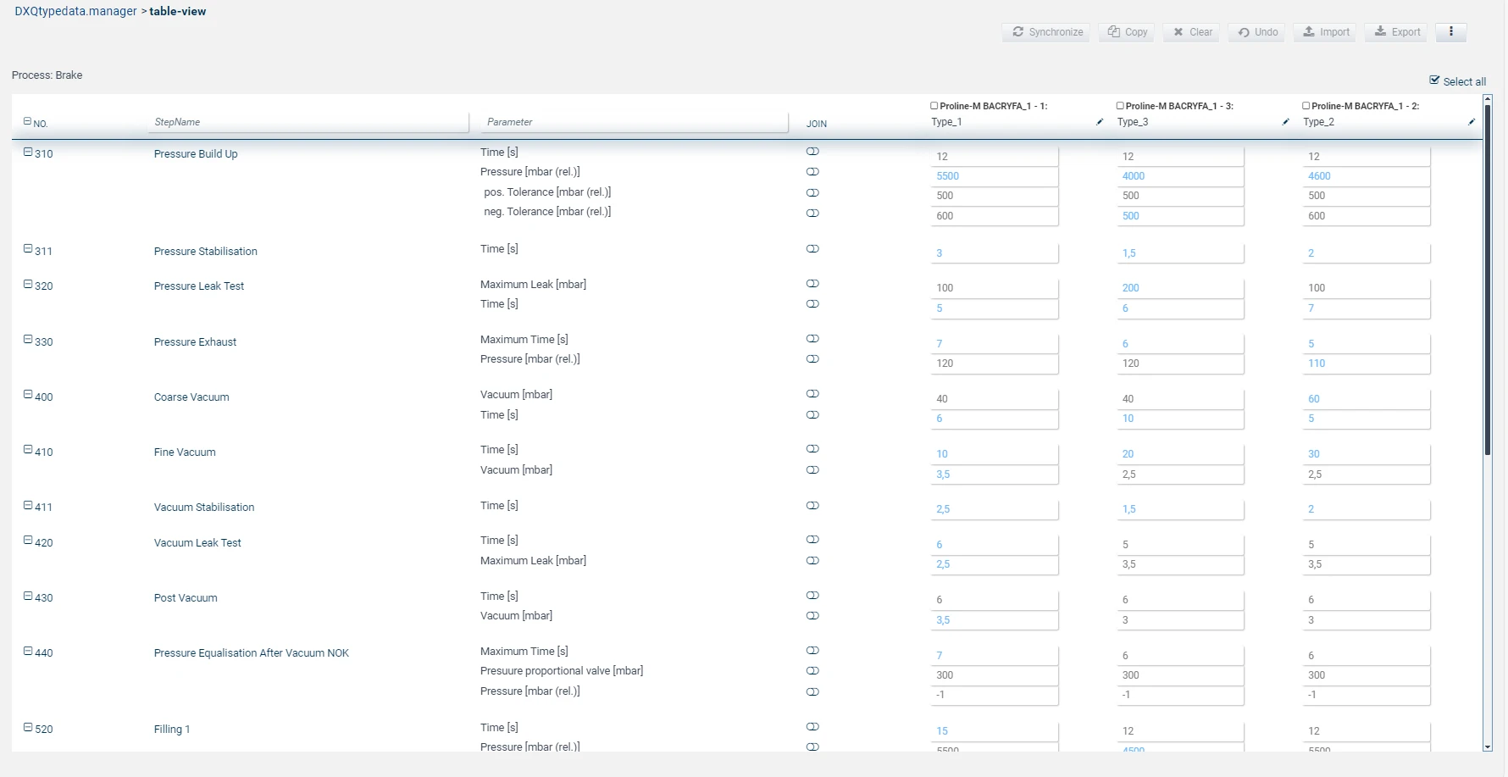Open DXQtypedata.manager breadcrumb link
The image size is (1508, 777).
pyautogui.click(x=75, y=11)
